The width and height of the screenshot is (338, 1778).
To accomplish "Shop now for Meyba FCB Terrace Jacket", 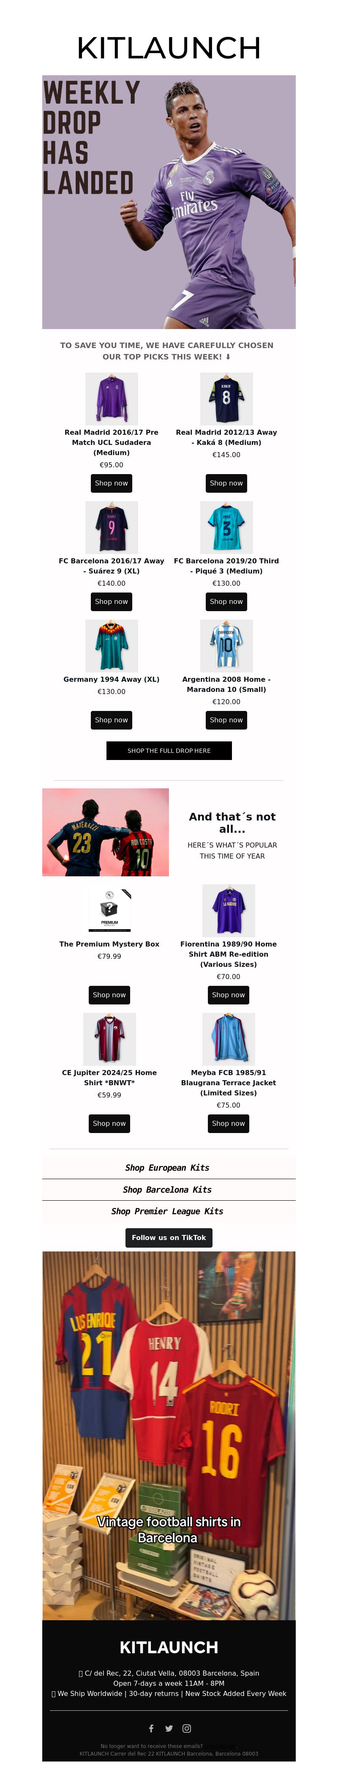I will click(228, 1123).
